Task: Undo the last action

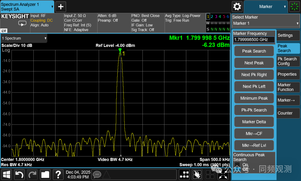Action: pyautogui.click(x=19, y=175)
